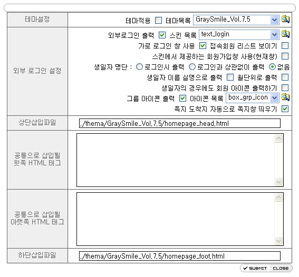Click the SUBMIT button
The image size is (299, 277).
(x=255, y=268)
